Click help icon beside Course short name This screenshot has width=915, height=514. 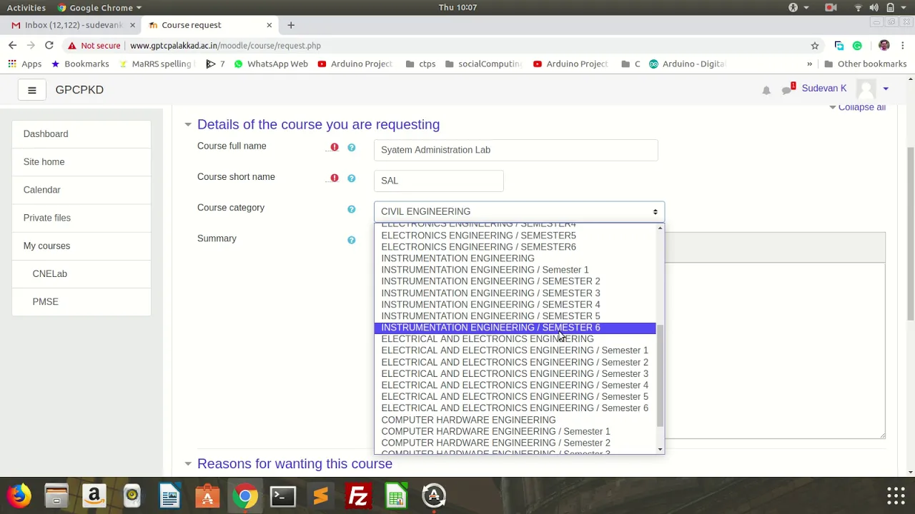click(351, 178)
